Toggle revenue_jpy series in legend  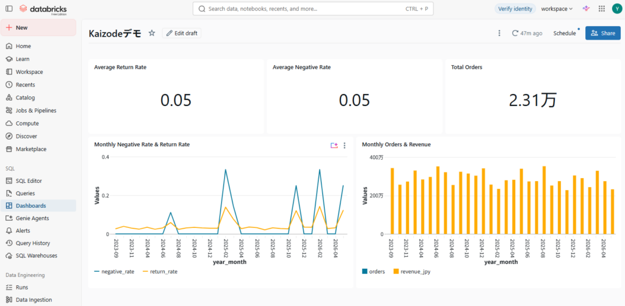click(412, 271)
